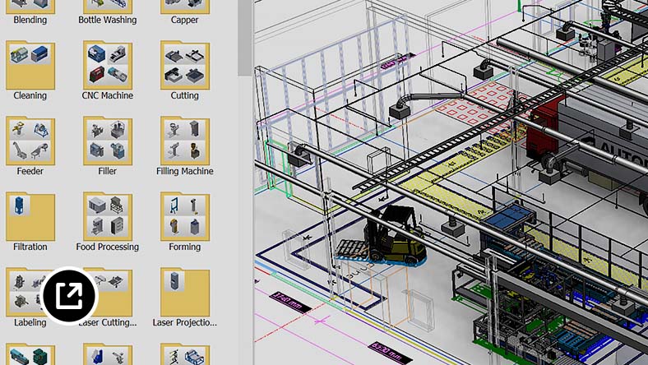
Task: Select the blue pallet crate in the layout
Action: pyautogui.click(x=507, y=217)
